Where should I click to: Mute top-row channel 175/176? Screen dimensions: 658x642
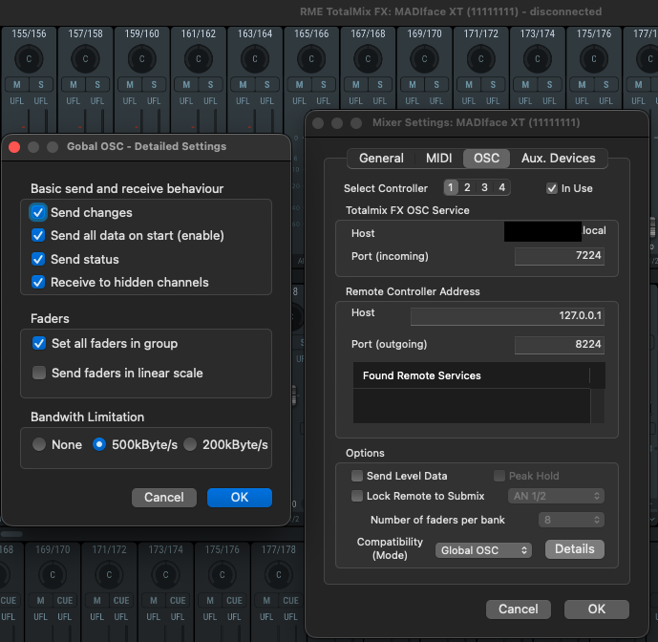[x=582, y=84]
